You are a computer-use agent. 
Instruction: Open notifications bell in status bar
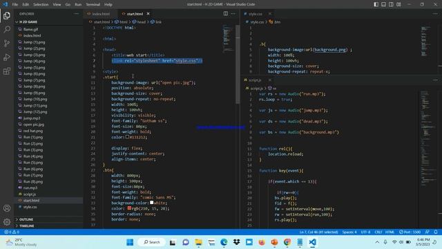click(436, 232)
